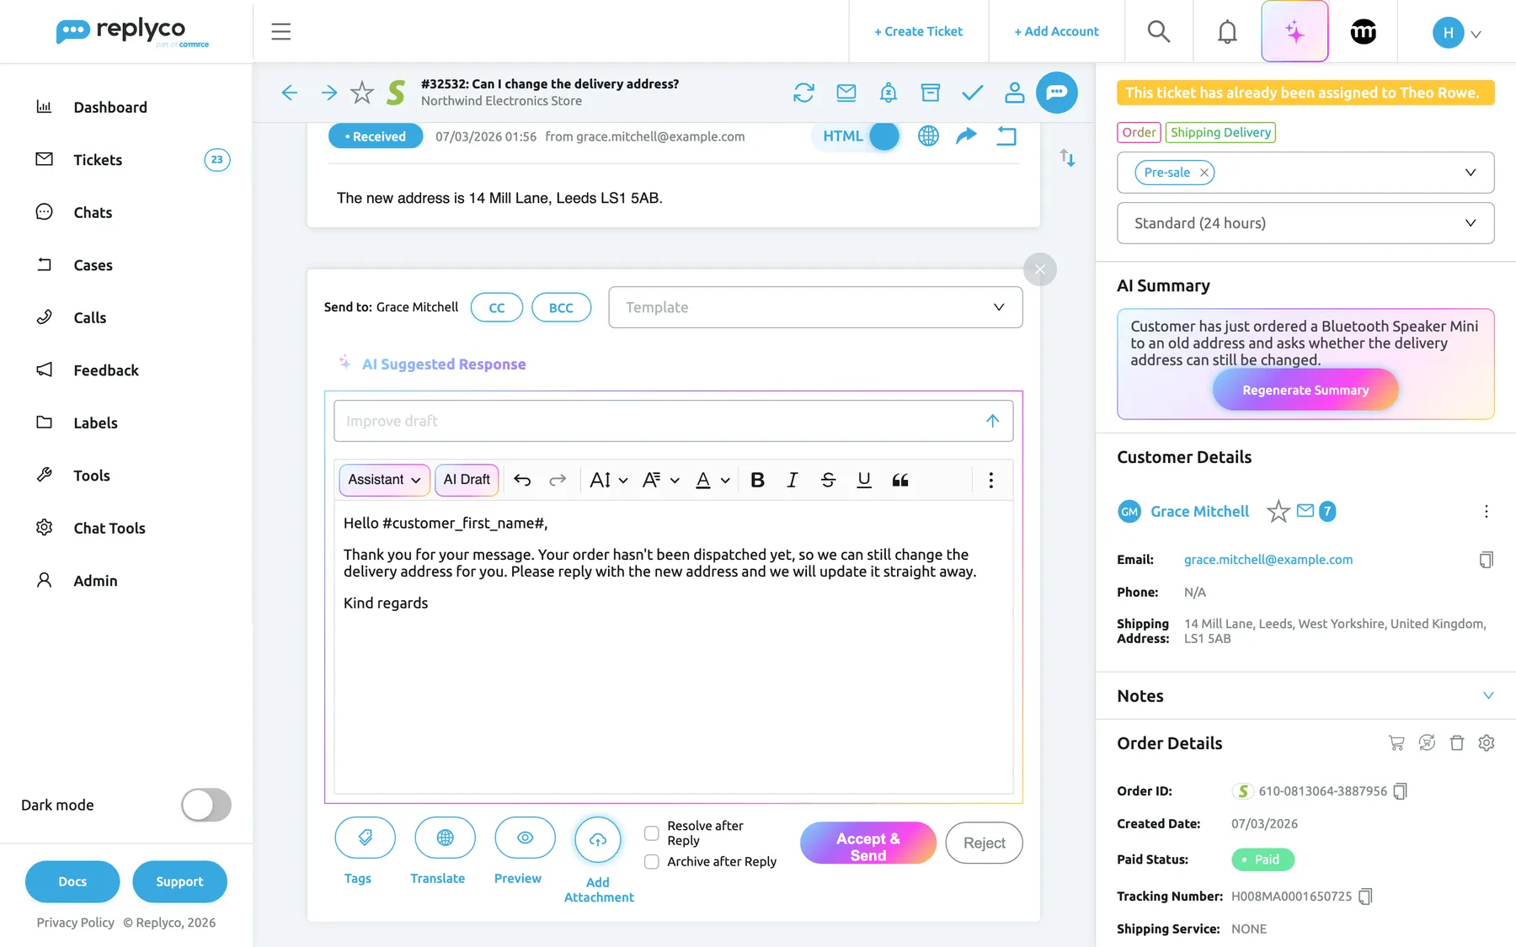Open notifications bell in top bar
Image resolution: width=1516 pixels, height=947 pixels.
tap(1227, 32)
